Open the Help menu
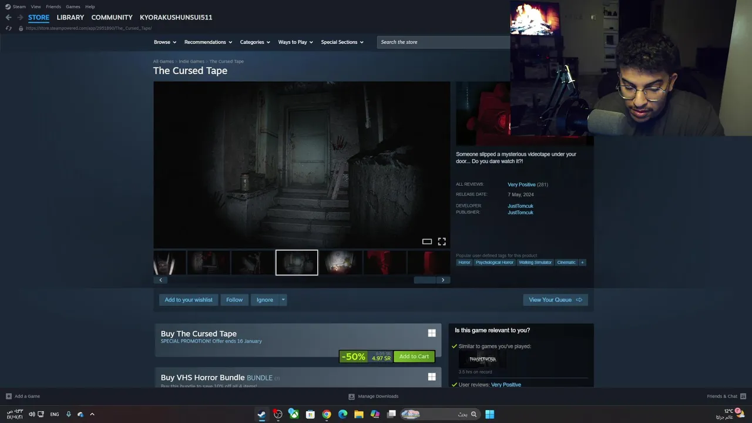Screen dimensions: 752x423 90,6
